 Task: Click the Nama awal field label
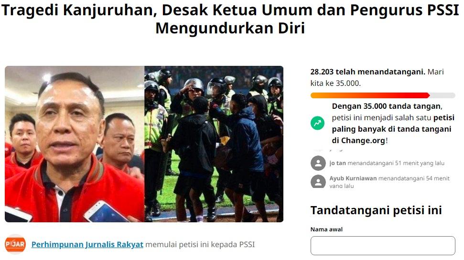click(x=326, y=229)
